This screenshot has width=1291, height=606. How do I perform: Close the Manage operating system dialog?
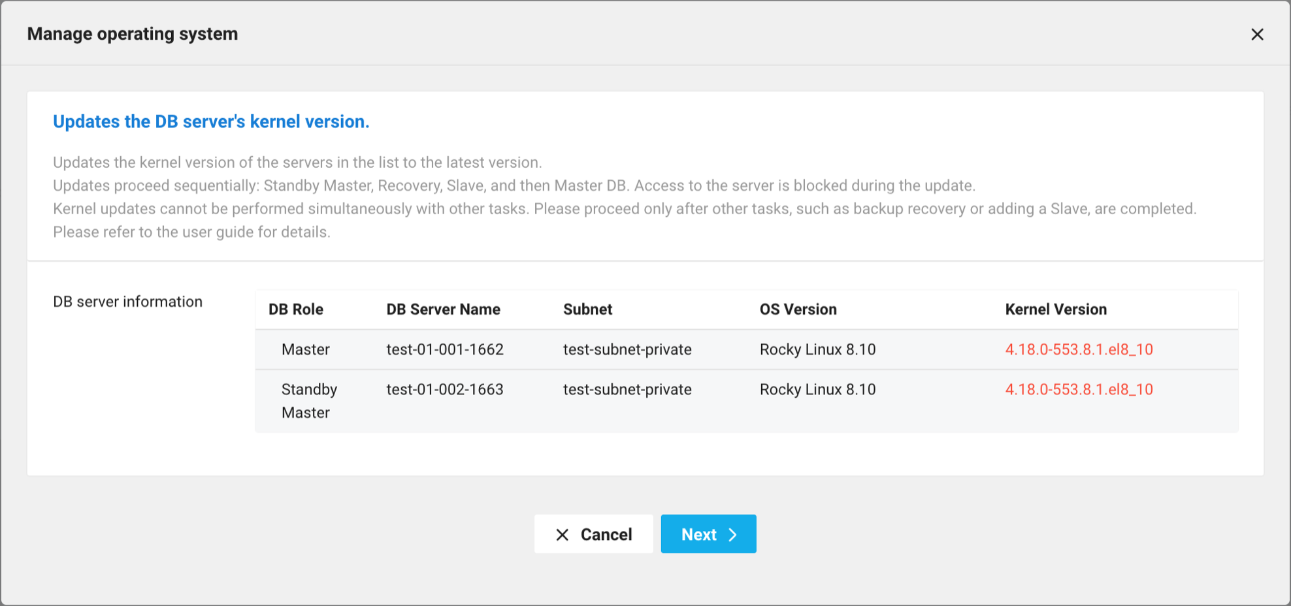pos(1257,35)
